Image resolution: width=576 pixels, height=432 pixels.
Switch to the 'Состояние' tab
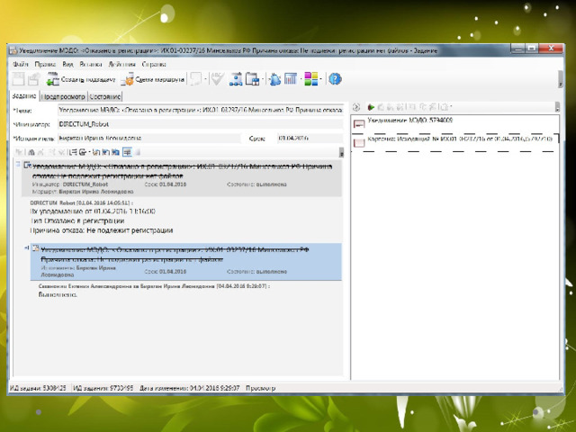[x=105, y=95]
